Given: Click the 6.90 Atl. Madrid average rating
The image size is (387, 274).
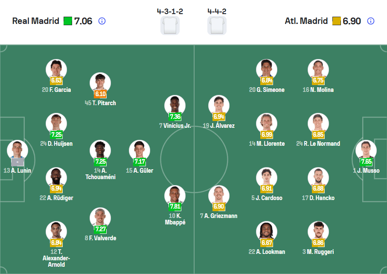Looking at the screenshot, I should coord(352,21).
